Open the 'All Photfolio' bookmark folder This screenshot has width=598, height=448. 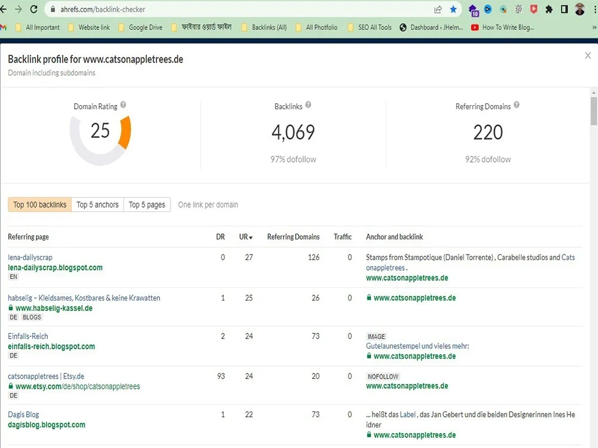[x=316, y=27]
